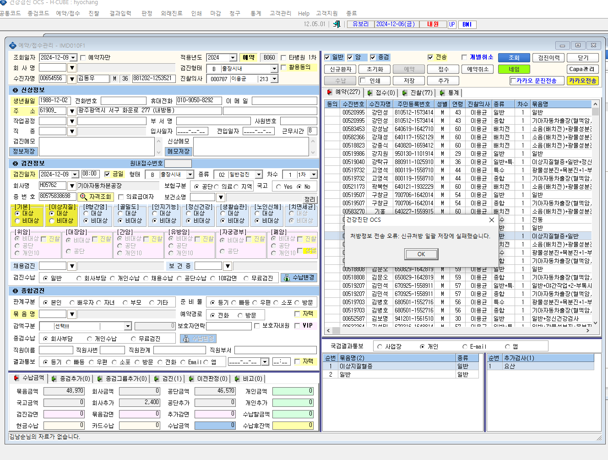Expand the 적용년도 2024 dropdown

233,58
